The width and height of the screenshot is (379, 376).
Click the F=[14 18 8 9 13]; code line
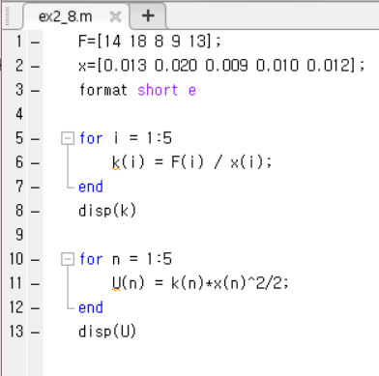click(150, 42)
